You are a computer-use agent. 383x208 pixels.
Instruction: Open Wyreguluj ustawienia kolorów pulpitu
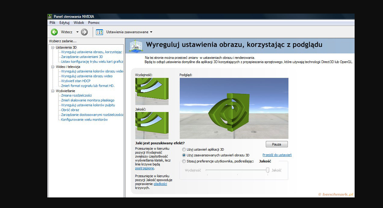click(x=88, y=105)
